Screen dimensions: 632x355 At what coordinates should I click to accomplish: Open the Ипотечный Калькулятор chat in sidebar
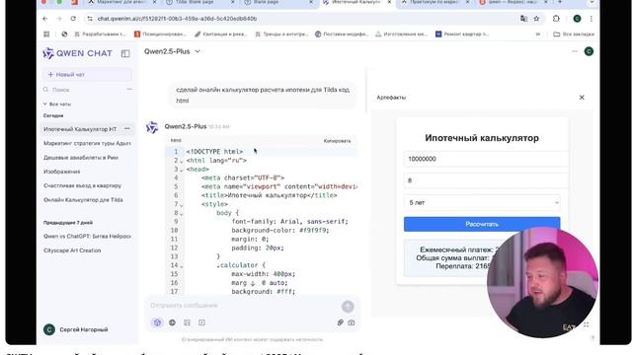[x=80, y=129]
